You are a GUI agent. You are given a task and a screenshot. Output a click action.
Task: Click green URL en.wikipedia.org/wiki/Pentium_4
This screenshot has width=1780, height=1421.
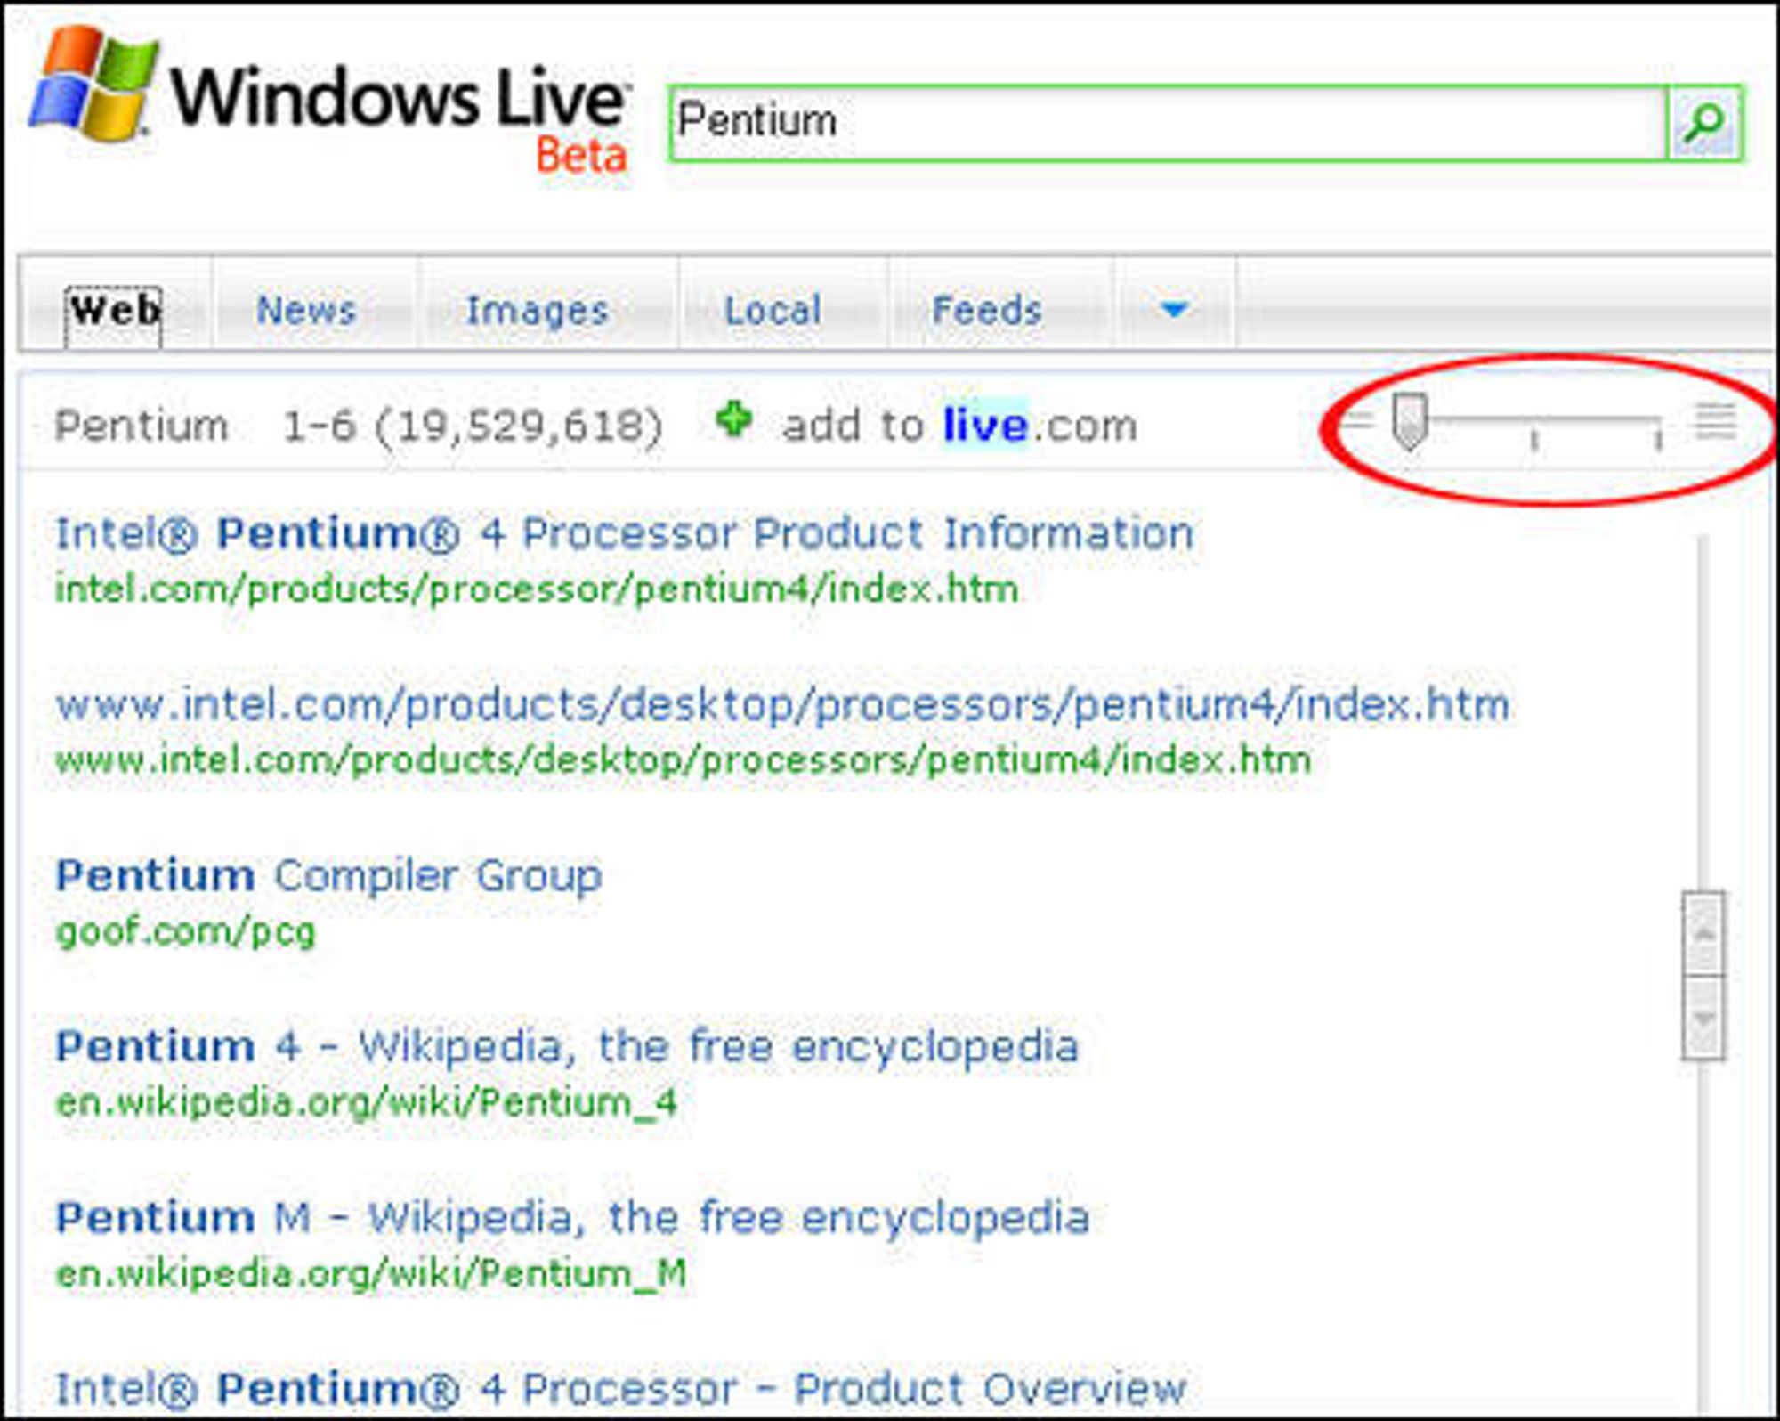[366, 1102]
